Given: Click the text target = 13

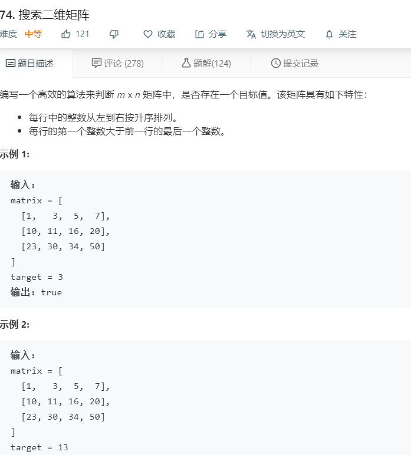Looking at the screenshot, I should (x=39, y=448).
